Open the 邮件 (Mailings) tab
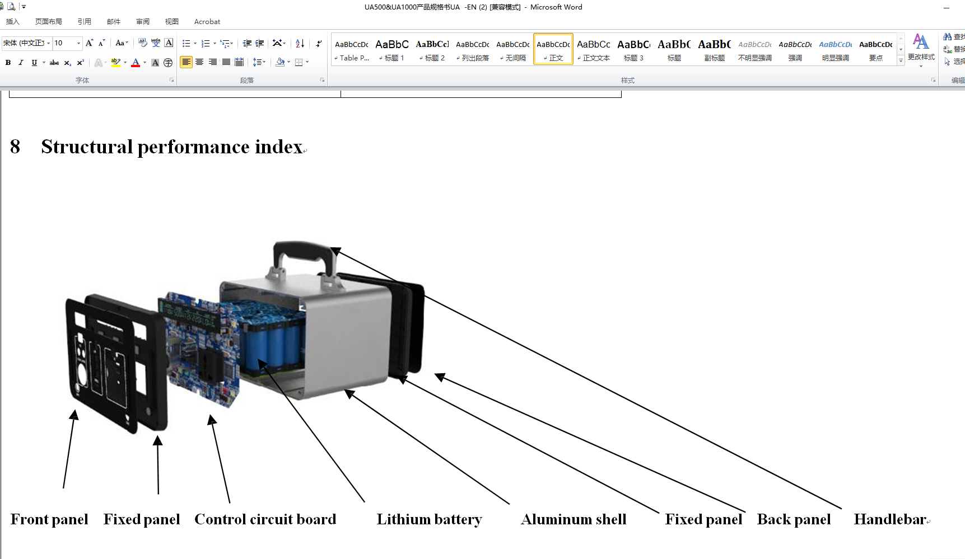965x559 pixels. tap(114, 21)
